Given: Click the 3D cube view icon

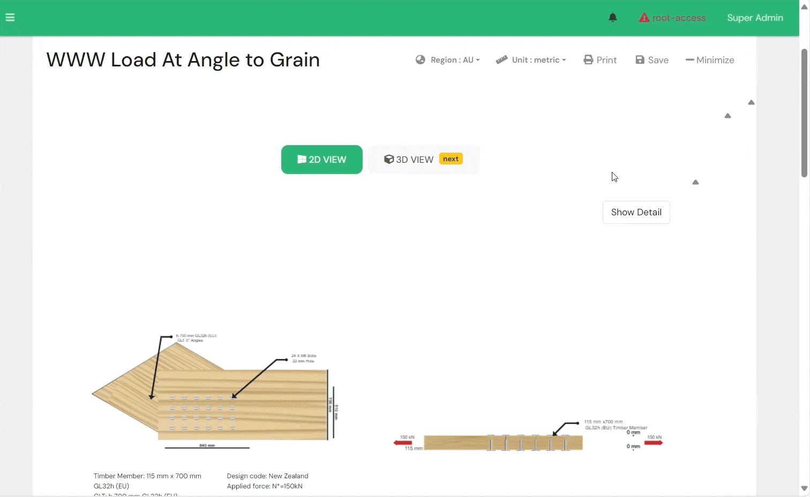Looking at the screenshot, I should coord(389,160).
